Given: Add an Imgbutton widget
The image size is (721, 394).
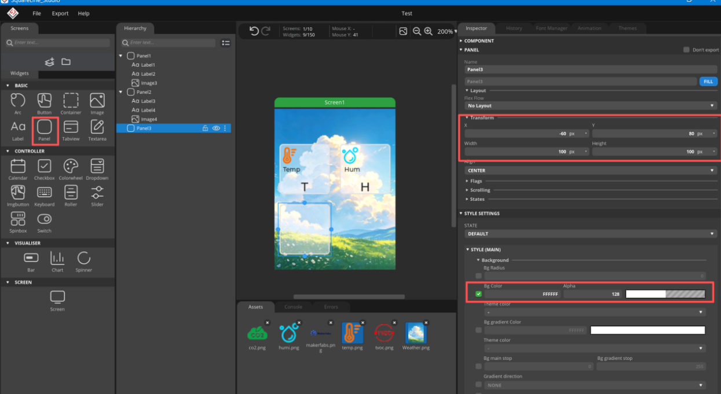Looking at the screenshot, I should 18,196.
